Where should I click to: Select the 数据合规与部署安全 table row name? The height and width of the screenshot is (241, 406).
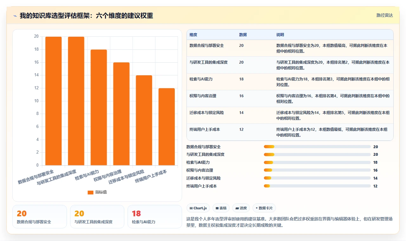tap(206, 46)
